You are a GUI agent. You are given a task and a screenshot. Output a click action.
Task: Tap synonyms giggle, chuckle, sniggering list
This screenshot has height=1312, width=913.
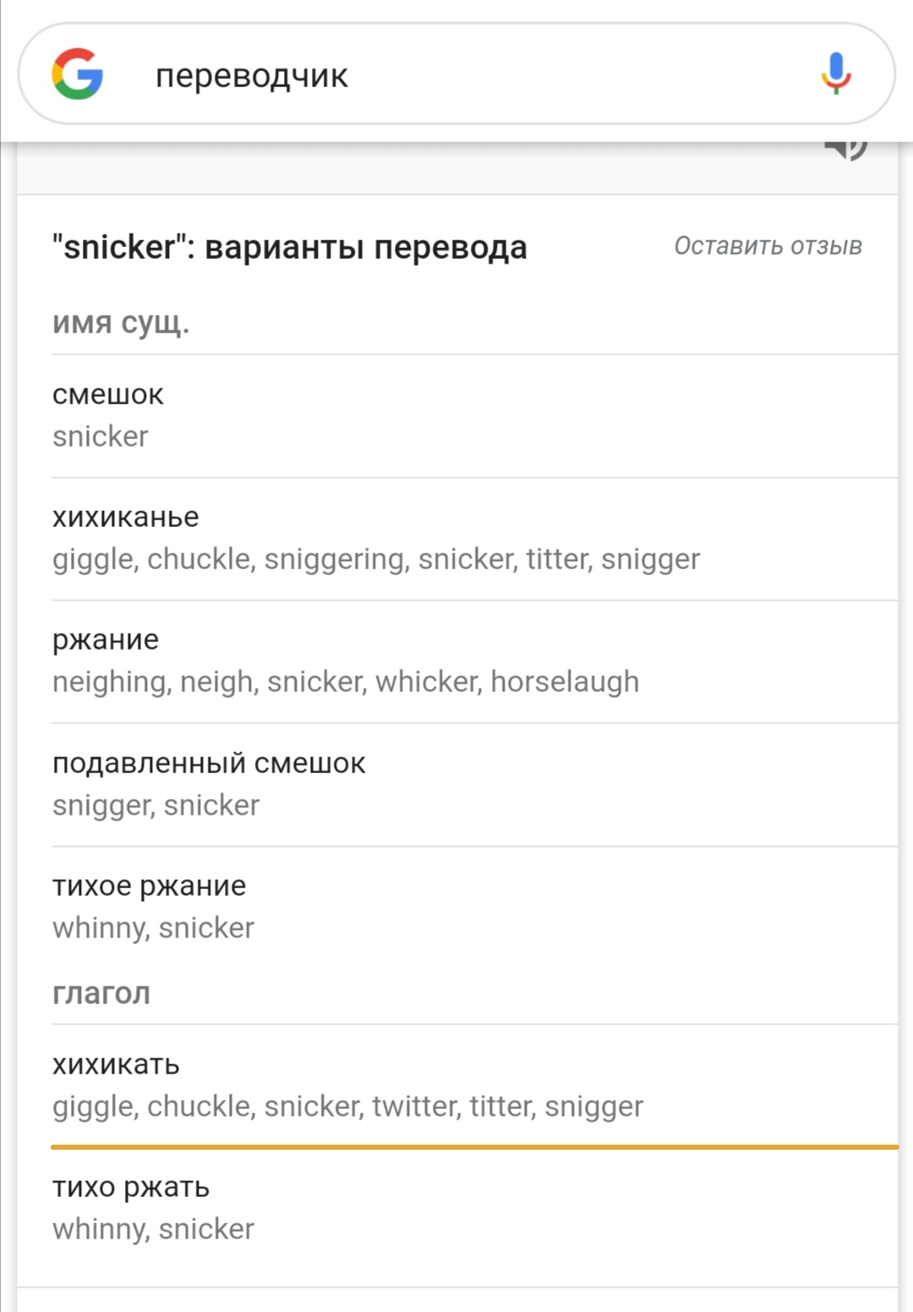point(376,559)
